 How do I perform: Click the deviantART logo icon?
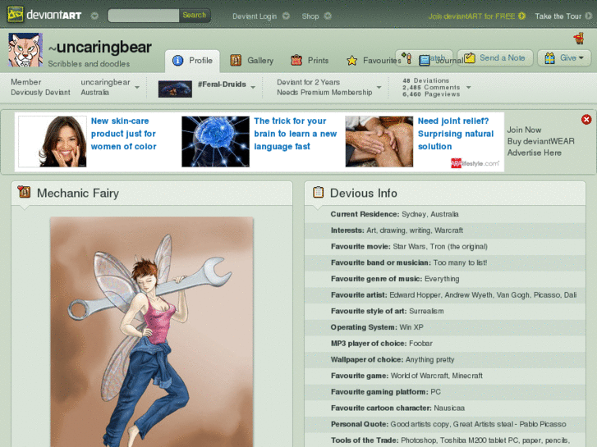click(16, 15)
